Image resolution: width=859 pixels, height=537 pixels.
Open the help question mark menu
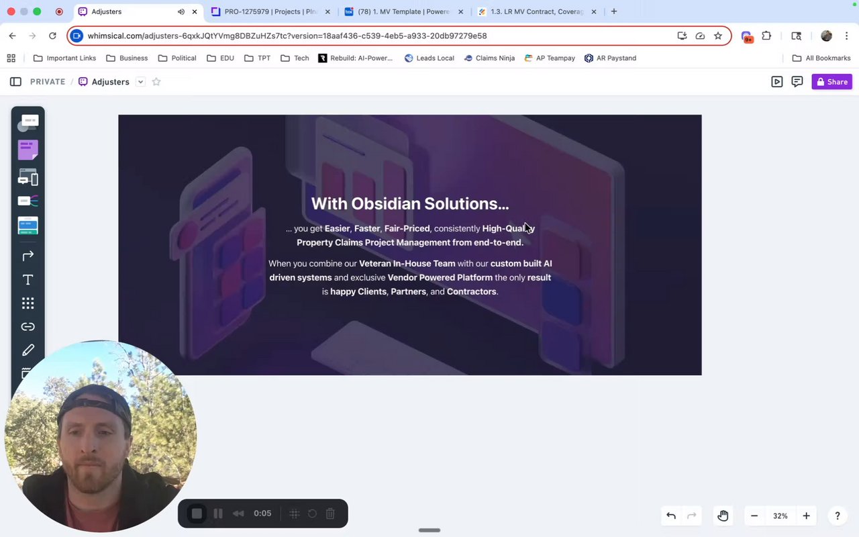[838, 516]
